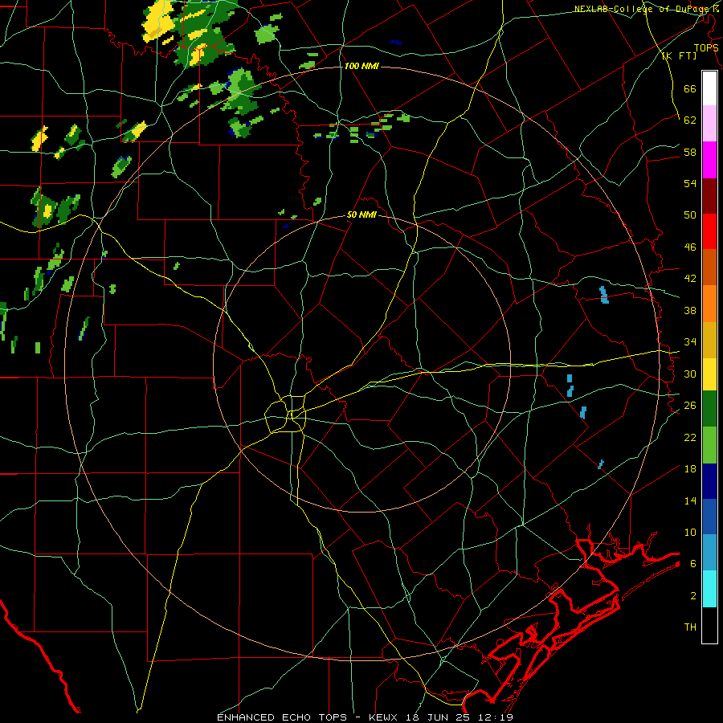Click the light green legend swatch

point(709,444)
